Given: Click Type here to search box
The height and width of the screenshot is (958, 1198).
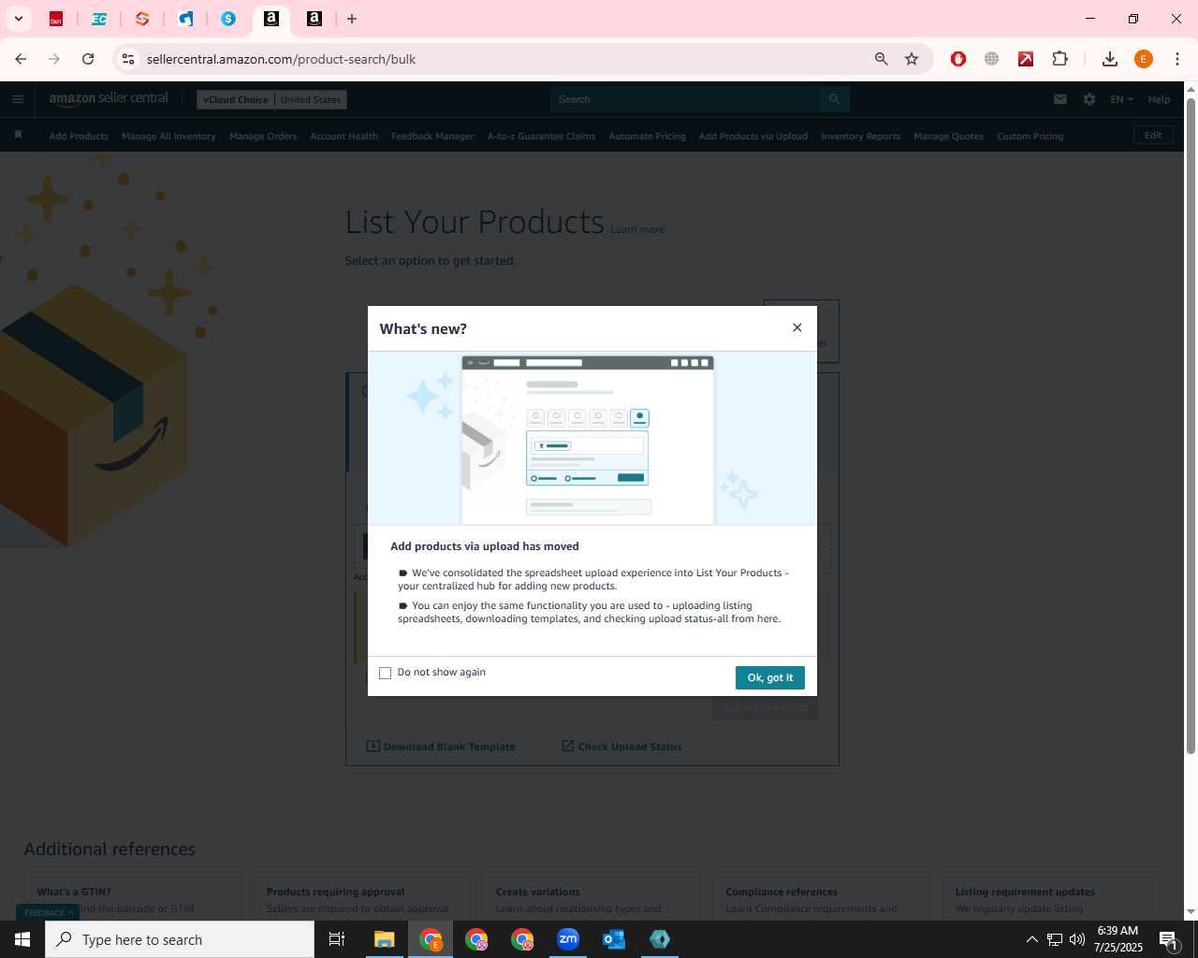Looking at the screenshot, I should pos(180,939).
